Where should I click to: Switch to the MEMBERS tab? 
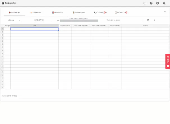point(57,12)
